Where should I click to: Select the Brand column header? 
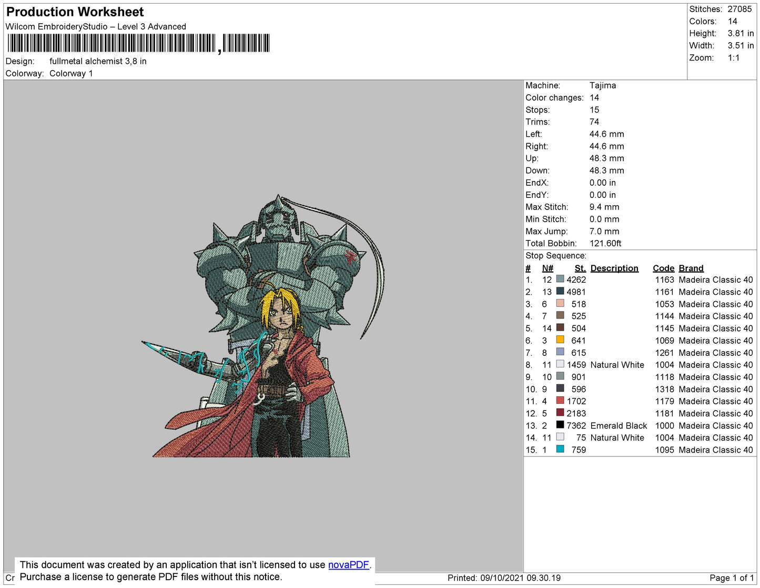click(691, 268)
